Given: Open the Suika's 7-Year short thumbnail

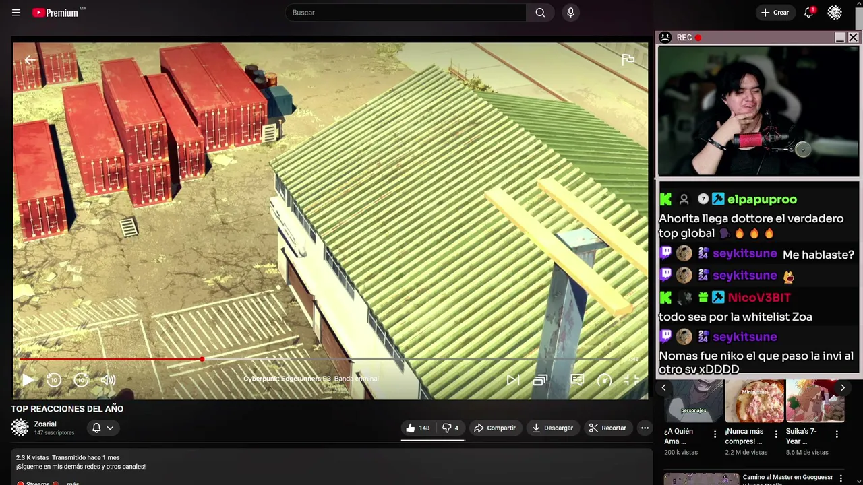Looking at the screenshot, I should [815, 401].
